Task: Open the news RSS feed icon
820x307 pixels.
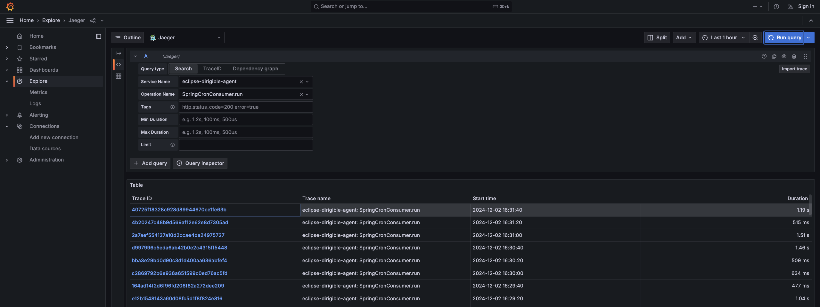Action: pos(790,6)
